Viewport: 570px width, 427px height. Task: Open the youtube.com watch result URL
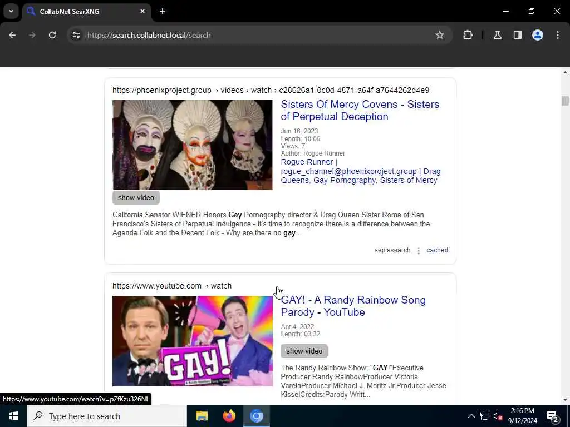point(172,286)
